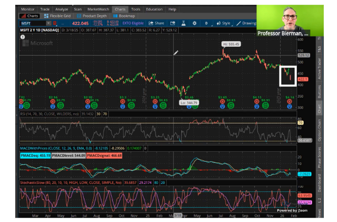Click the alert icon above Microsoft logo
337x222 pixels.
(x=23, y=37)
